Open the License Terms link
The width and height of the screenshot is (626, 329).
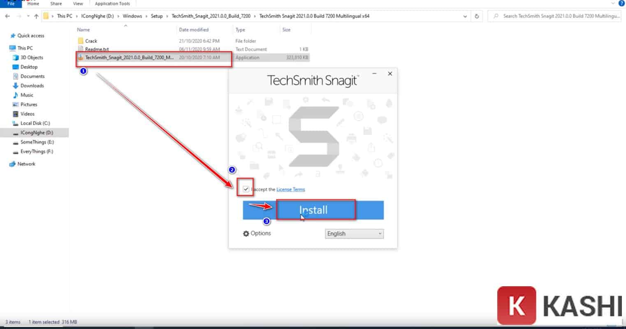[x=290, y=190]
